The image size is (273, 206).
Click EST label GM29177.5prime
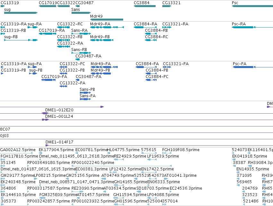[x=17, y=176]
